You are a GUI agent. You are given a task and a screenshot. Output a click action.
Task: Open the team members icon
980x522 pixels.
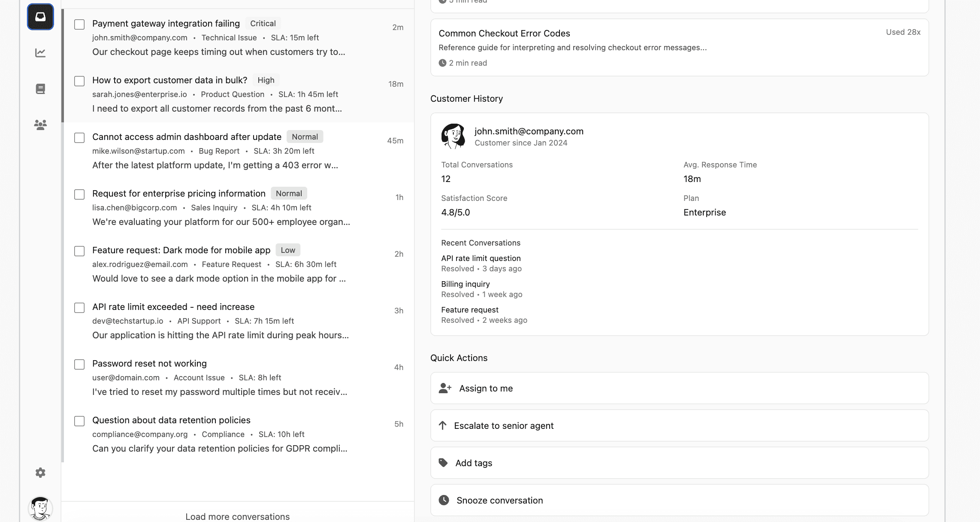click(40, 125)
